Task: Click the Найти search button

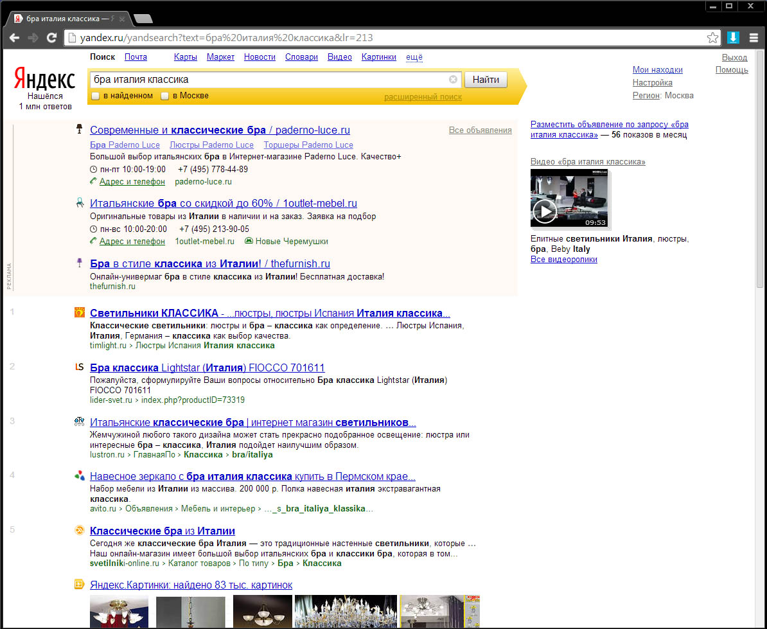Action: (x=486, y=79)
